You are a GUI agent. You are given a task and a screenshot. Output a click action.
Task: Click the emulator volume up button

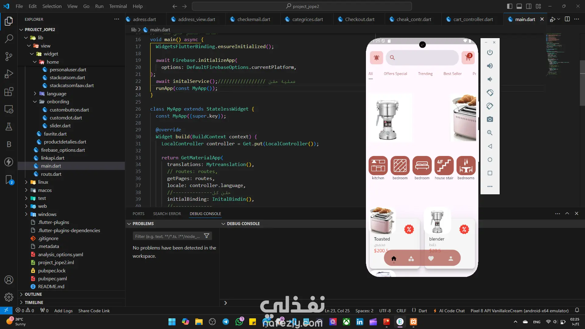(x=490, y=66)
